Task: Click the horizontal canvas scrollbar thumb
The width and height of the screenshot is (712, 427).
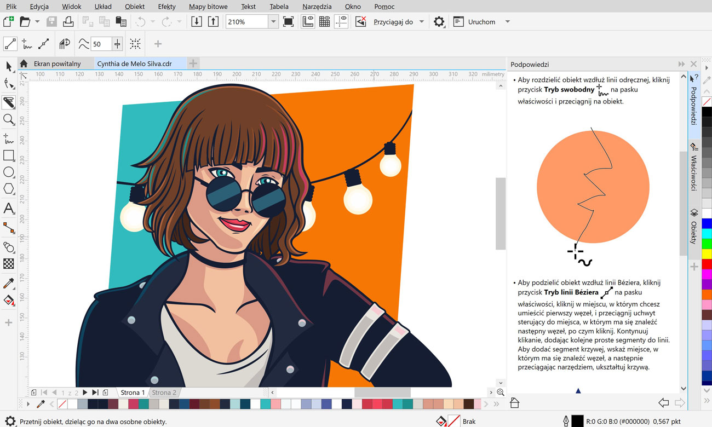Action: (x=382, y=393)
